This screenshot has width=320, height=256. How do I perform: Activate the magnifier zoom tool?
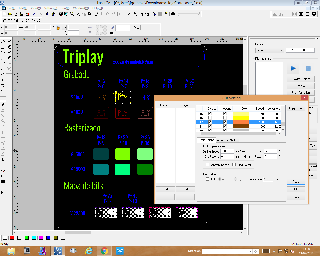pyautogui.click(x=72, y=14)
